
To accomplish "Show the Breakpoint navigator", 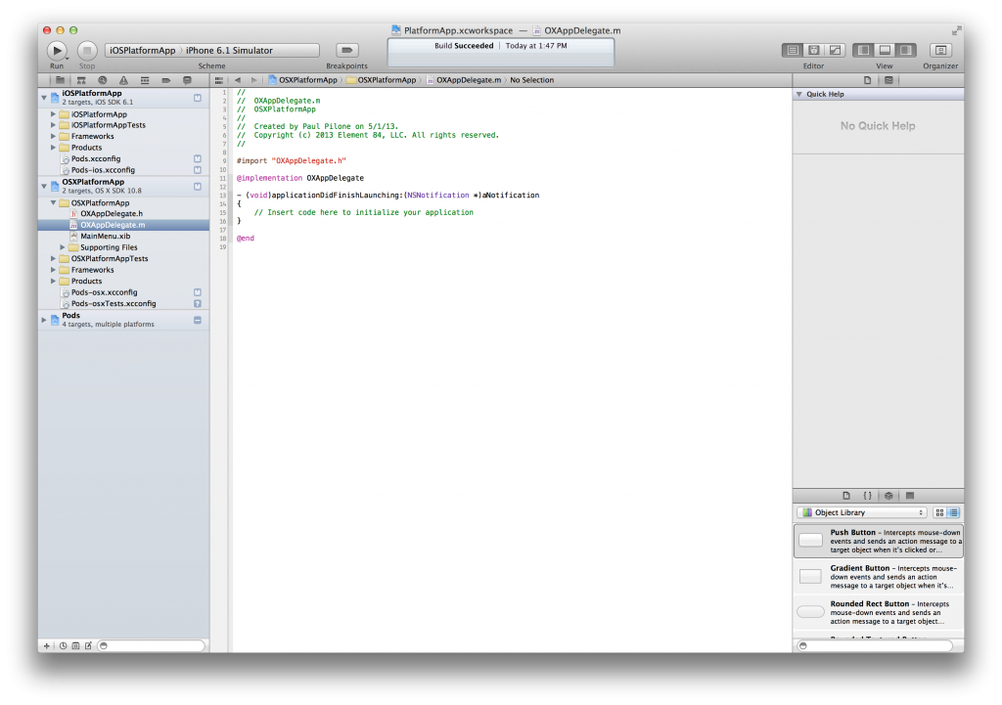I will click(x=166, y=80).
